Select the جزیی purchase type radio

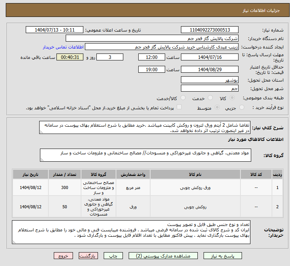click(242, 107)
